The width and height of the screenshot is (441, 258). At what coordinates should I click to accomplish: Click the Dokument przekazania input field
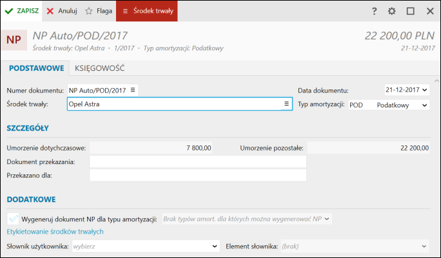coord(198,162)
